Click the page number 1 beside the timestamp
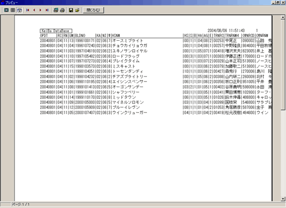This screenshot has width=286, height=208. click(257, 30)
